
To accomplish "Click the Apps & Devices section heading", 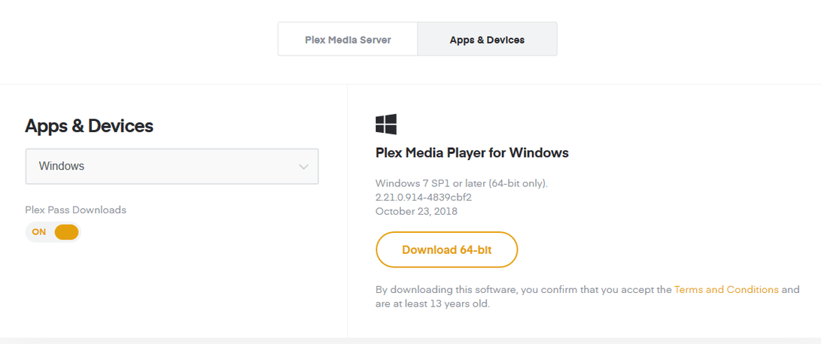I will [x=89, y=126].
